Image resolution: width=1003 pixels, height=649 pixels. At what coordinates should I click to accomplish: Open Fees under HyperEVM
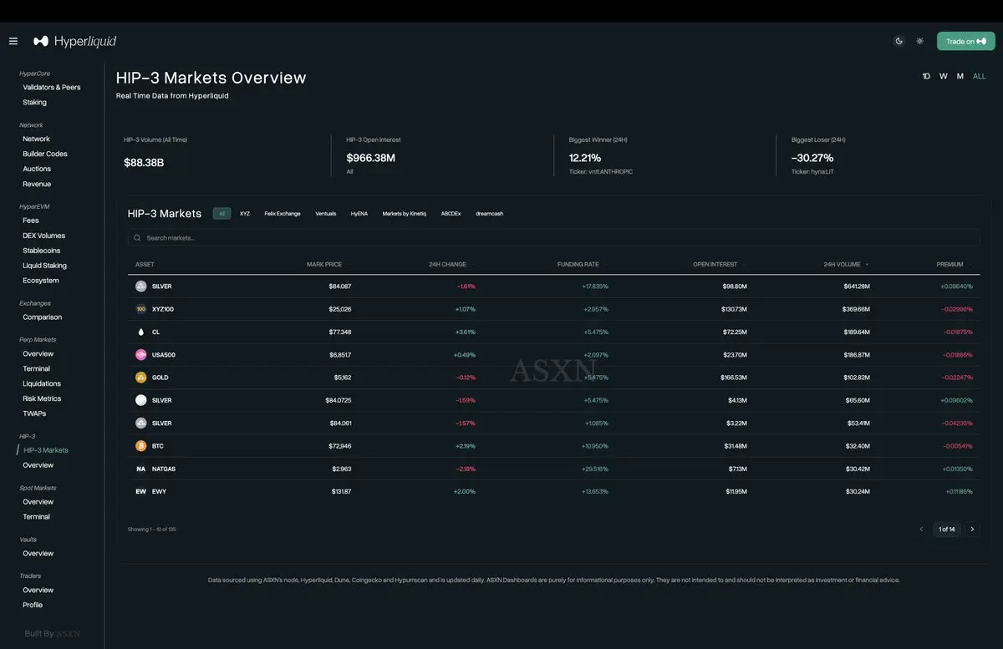[31, 221]
